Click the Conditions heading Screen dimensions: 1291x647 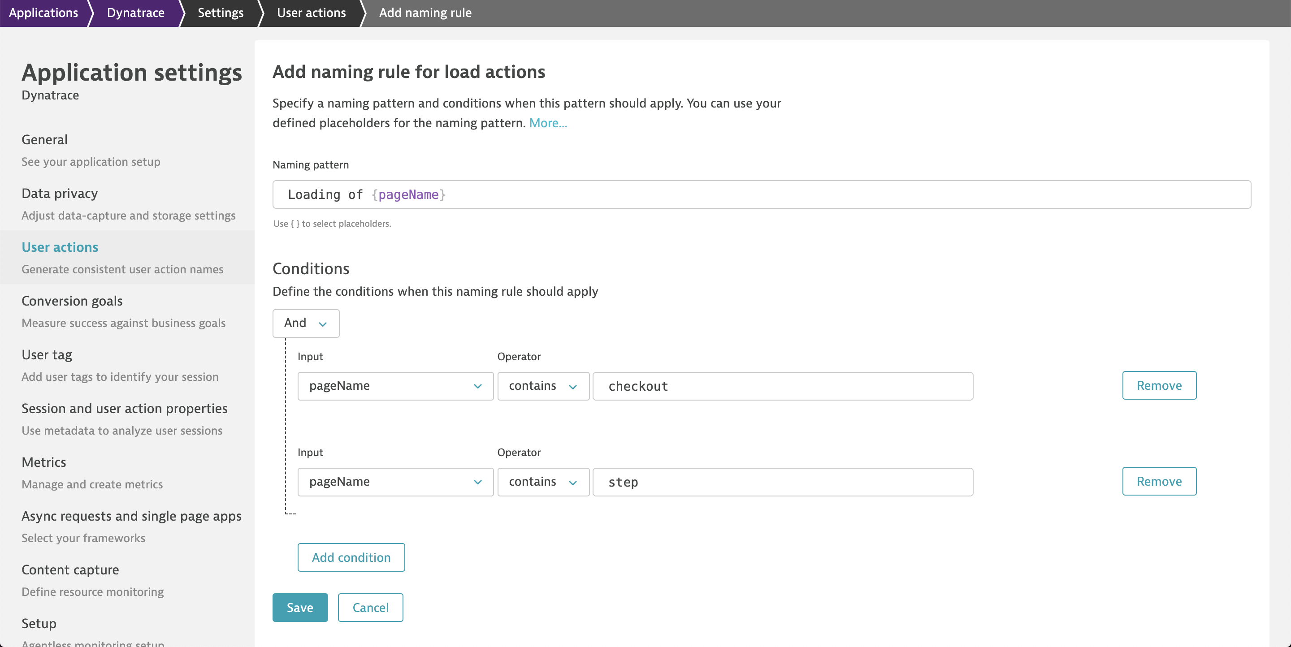(311, 269)
